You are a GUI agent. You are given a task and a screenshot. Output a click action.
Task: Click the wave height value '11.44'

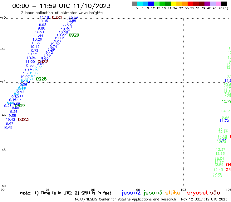(x=39, y=36)
